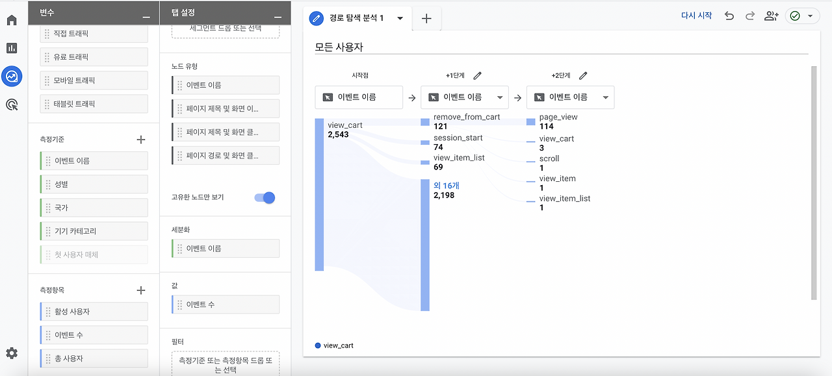Edit the +2단계 step with the pencil icon

pos(583,75)
